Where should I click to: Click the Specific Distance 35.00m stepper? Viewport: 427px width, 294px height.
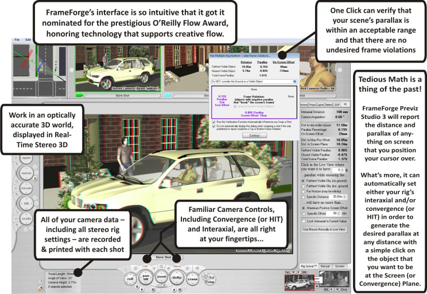point(345,197)
